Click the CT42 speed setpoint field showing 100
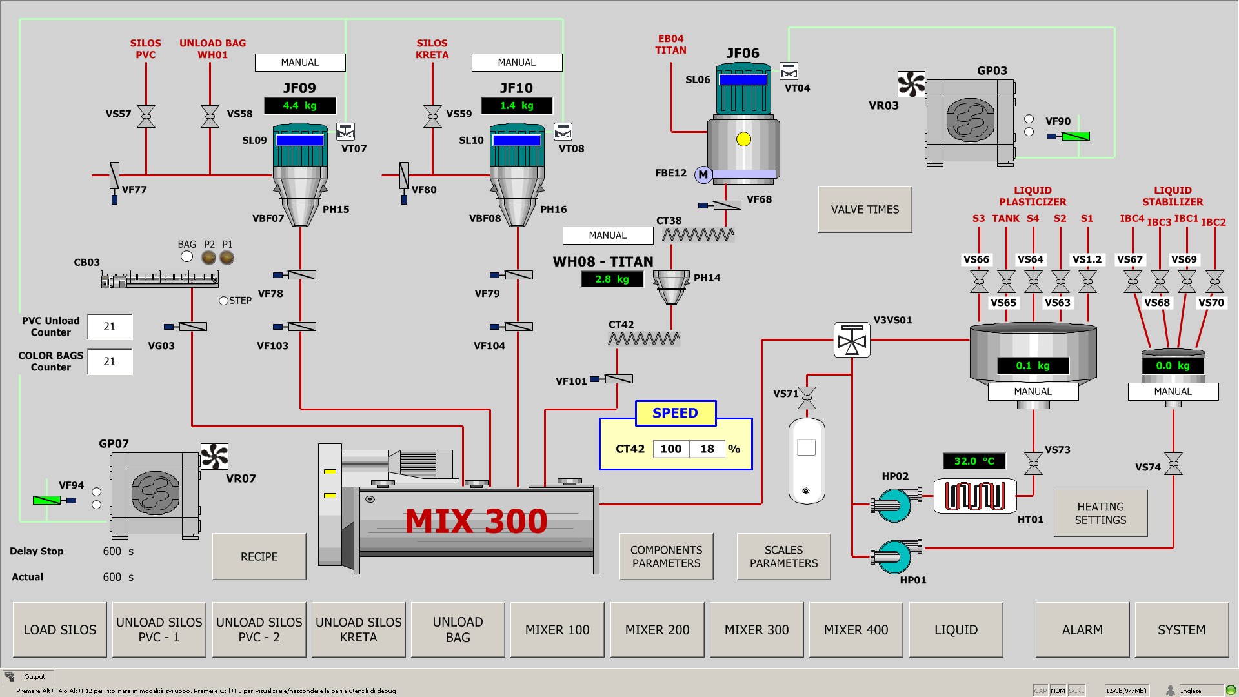 pyautogui.click(x=670, y=449)
